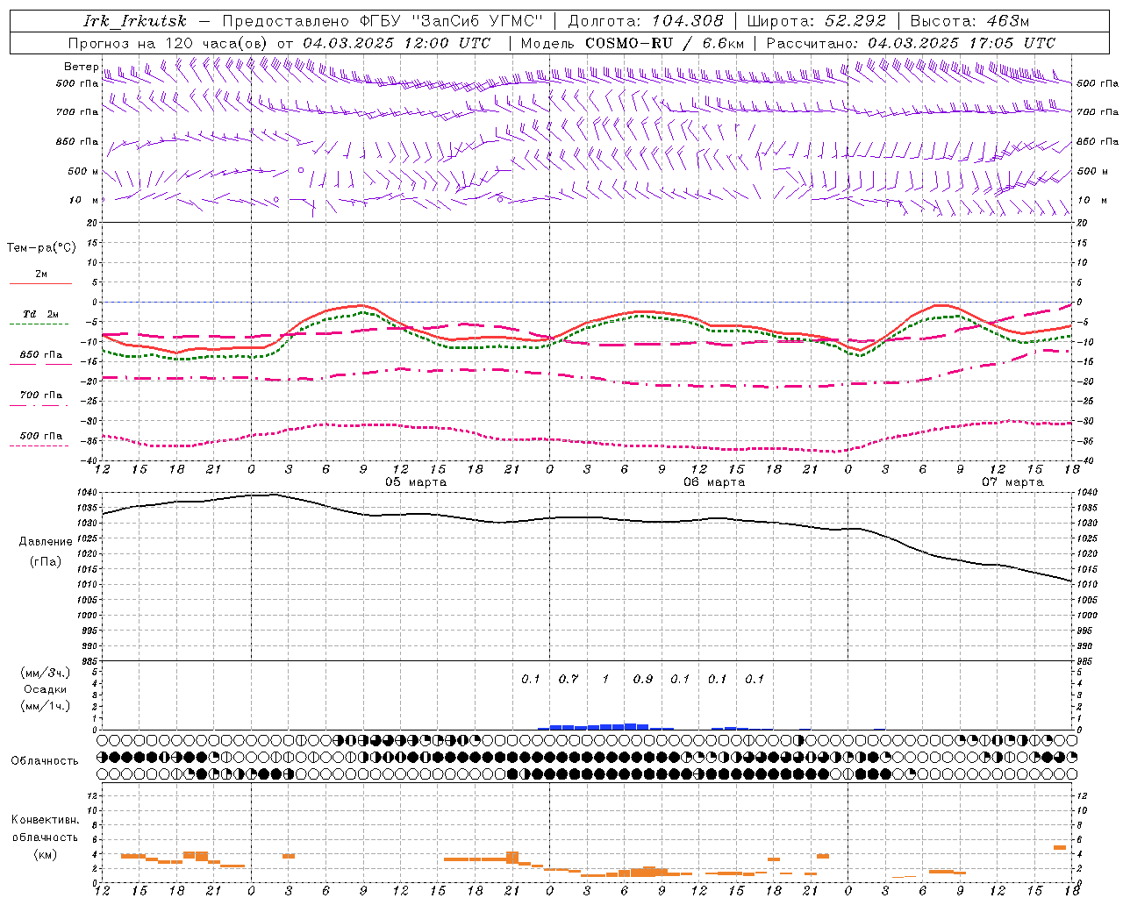Click the "(гПа)" pressure unit label
This screenshot has width=1123, height=898.
46,562
